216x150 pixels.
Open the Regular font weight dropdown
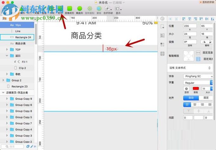[198, 83]
